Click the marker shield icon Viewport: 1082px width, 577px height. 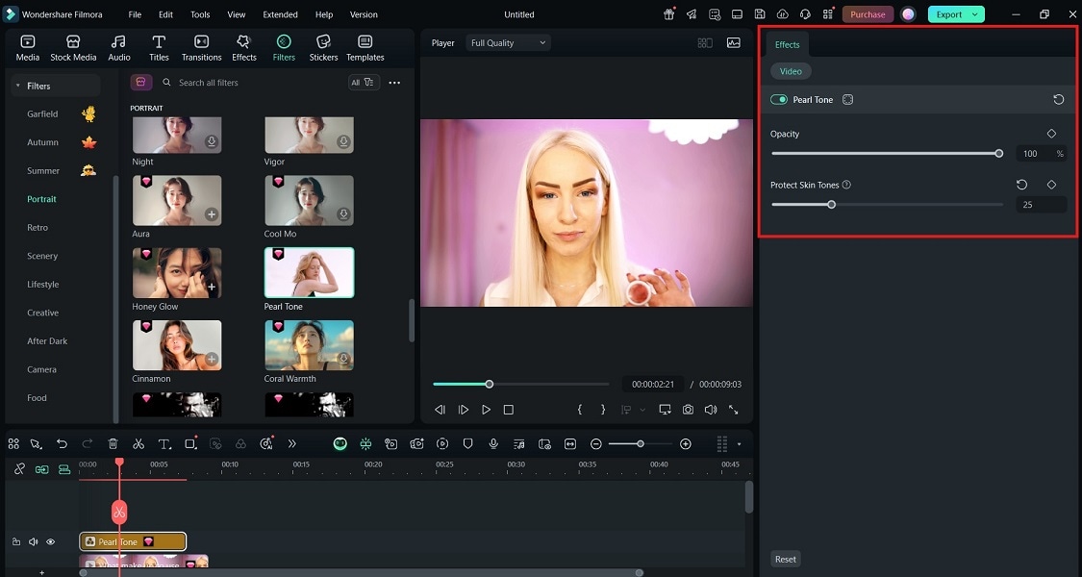[x=467, y=443]
